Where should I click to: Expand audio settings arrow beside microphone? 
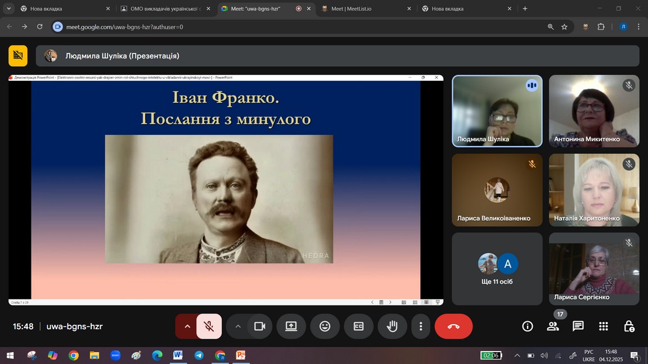187,326
